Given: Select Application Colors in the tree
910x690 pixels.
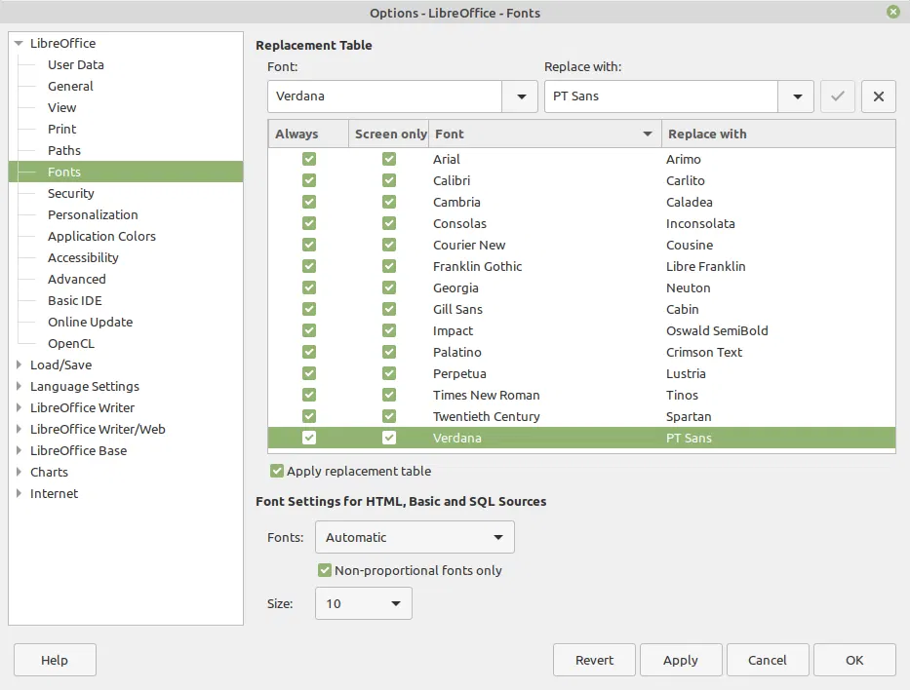Looking at the screenshot, I should tap(101, 236).
